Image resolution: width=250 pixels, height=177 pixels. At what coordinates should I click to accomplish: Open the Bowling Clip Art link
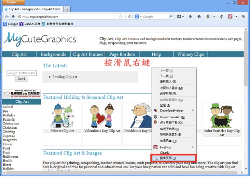click(65, 77)
